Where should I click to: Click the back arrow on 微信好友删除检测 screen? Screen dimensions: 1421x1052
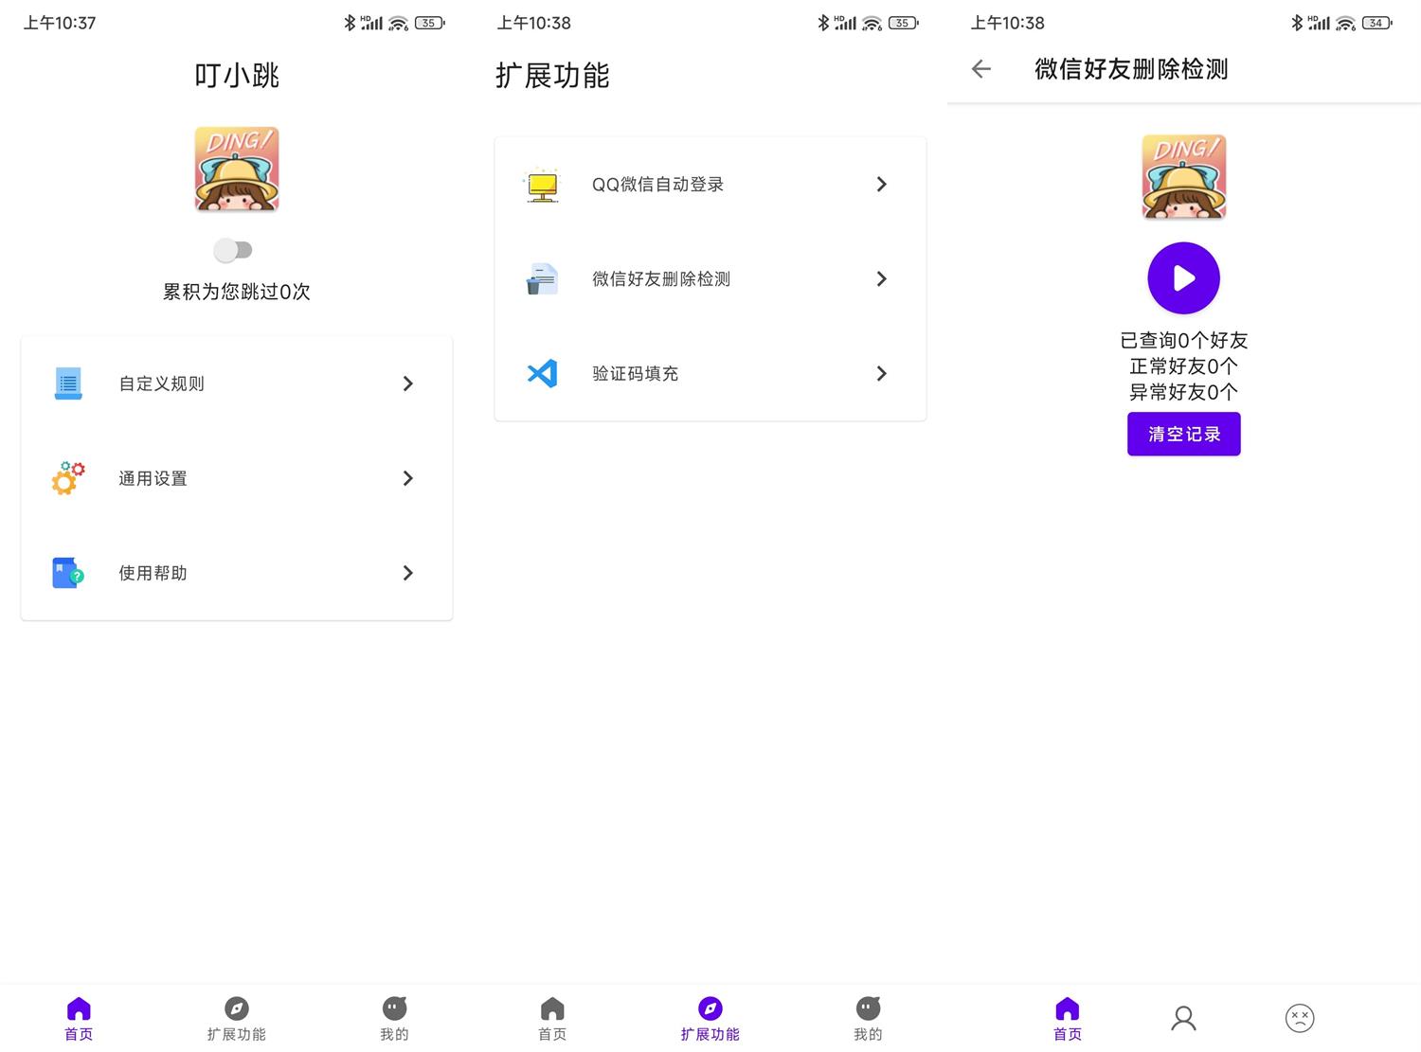tap(980, 68)
